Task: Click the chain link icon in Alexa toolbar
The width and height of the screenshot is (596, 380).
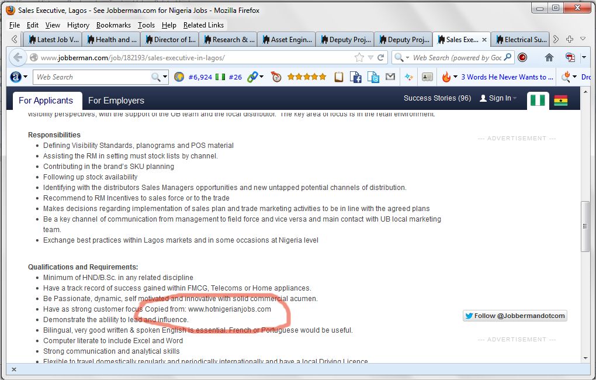Action: click(x=252, y=77)
